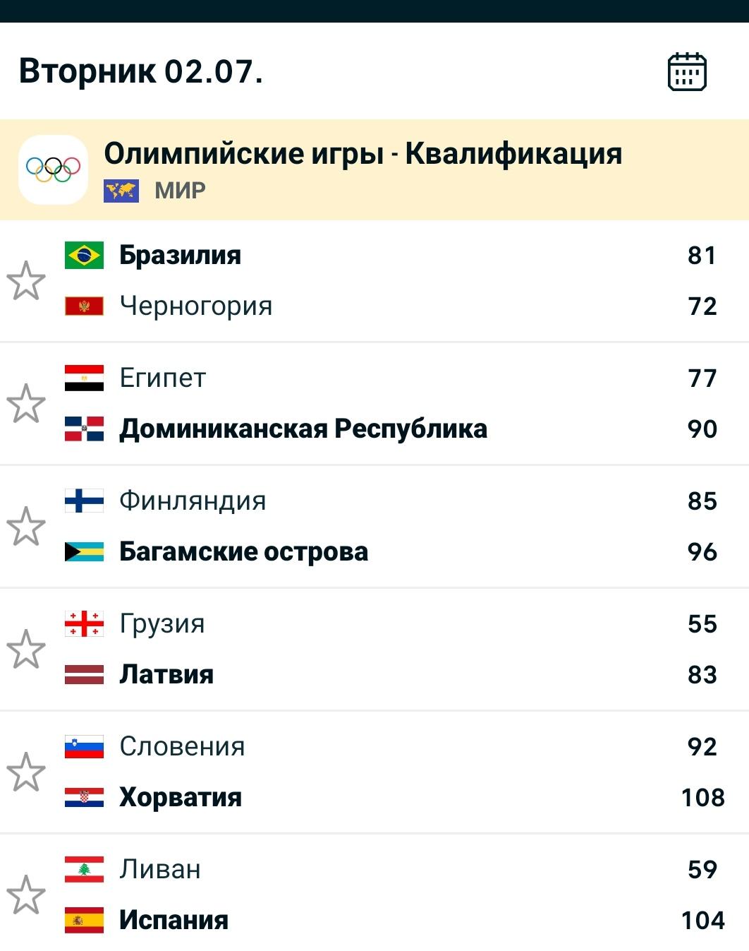Tap Croatia's score of 108
This screenshot has width=749, height=951.
tap(702, 797)
